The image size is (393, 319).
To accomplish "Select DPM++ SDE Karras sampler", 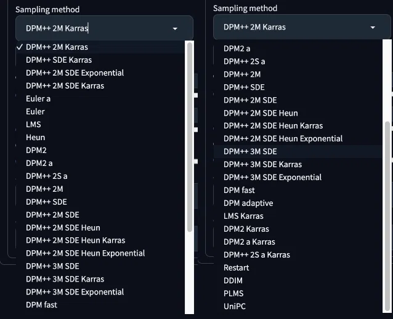I will pos(100,60).
